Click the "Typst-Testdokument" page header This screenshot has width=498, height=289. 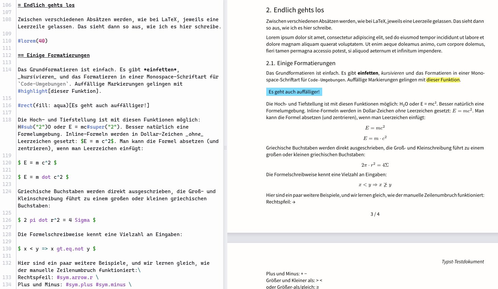(x=463, y=262)
